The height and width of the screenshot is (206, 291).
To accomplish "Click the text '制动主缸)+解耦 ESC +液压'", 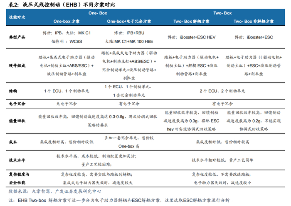I will click(x=191, y=65).
